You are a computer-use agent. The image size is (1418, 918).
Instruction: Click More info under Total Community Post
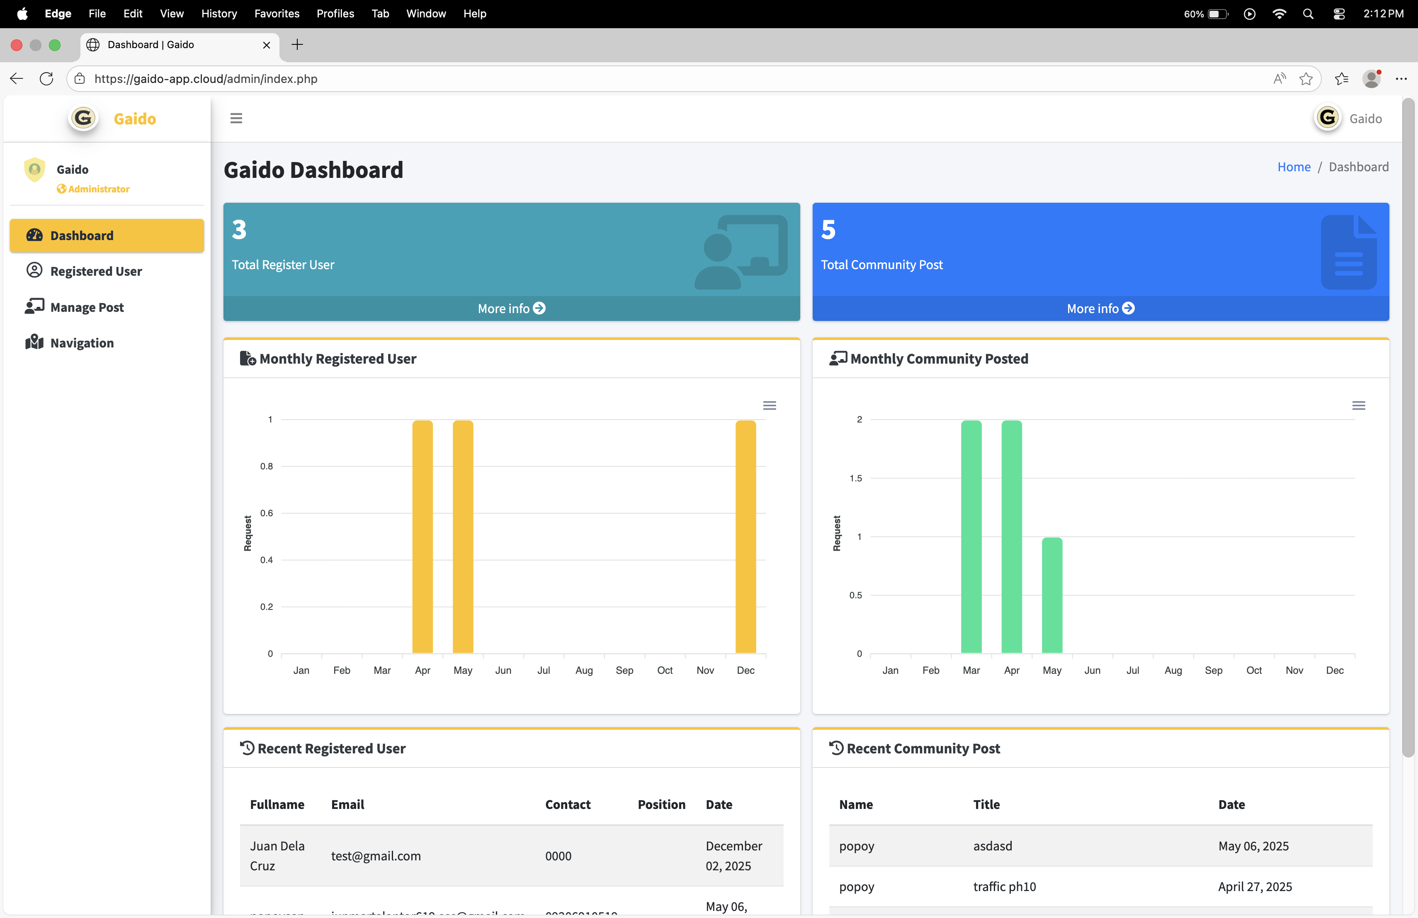coord(1100,308)
